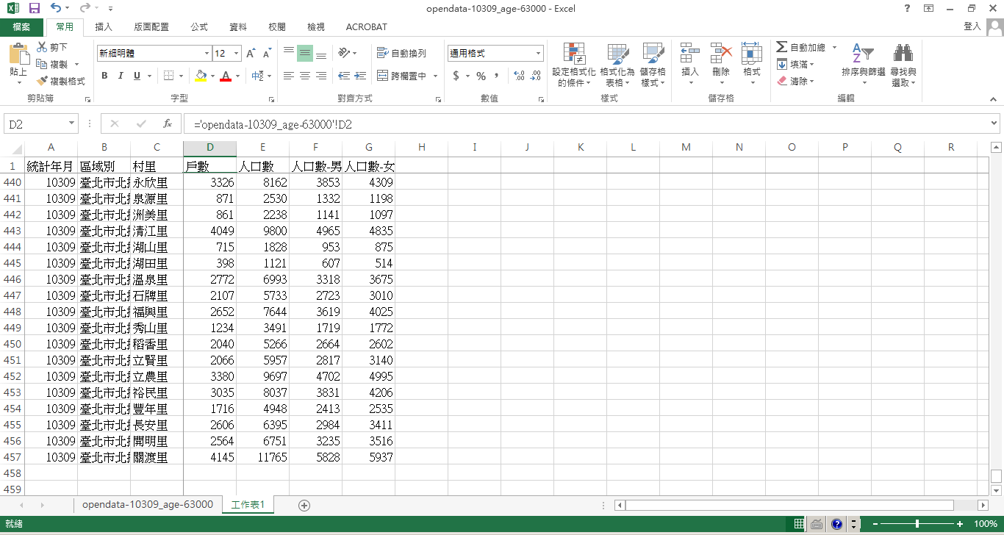Click the zoom slider handle
1004x535 pixels.
tap(917, 524)
